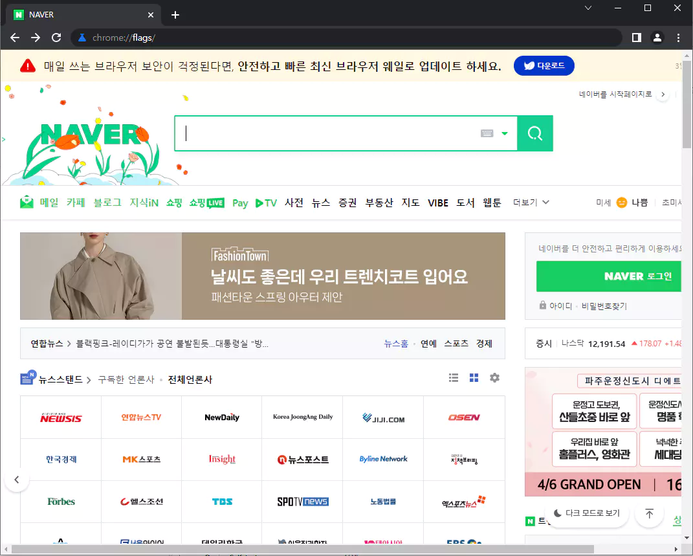Screen dimensions: 693x556
Task: Expand the 더보기 services dropdown
Action: [531, 203]
